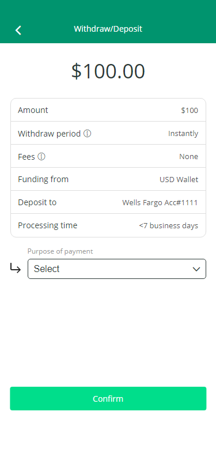This screenshot has width=216, height=468.
Task: Open the Purpose of payment Select dropdown
Action: [x=117, y=269]
